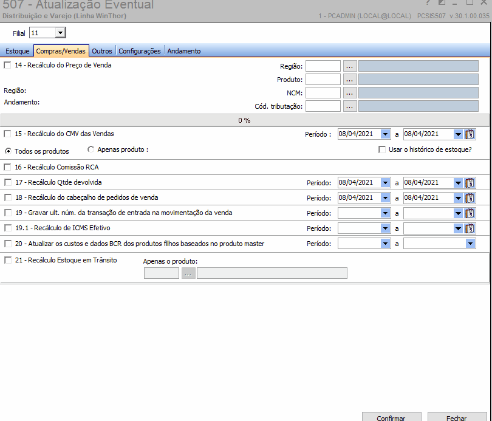Screen dimensions: 492x421
Task: Check 14 - Recálculo do Preço de Venda
Action: click(7, 65)
